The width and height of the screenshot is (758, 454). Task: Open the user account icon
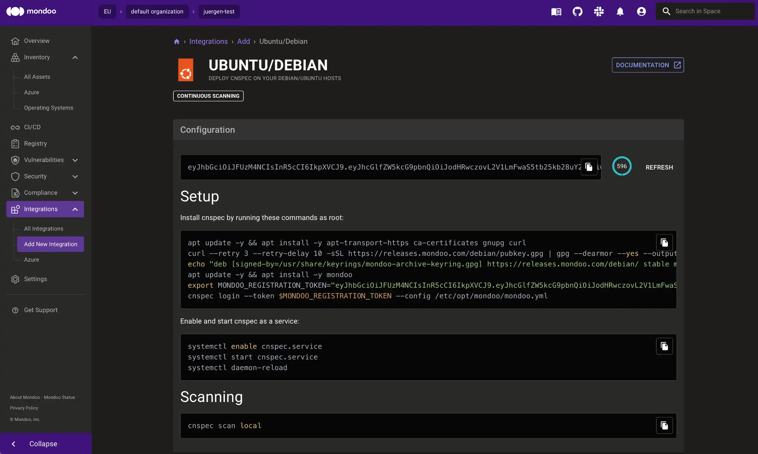641,12
